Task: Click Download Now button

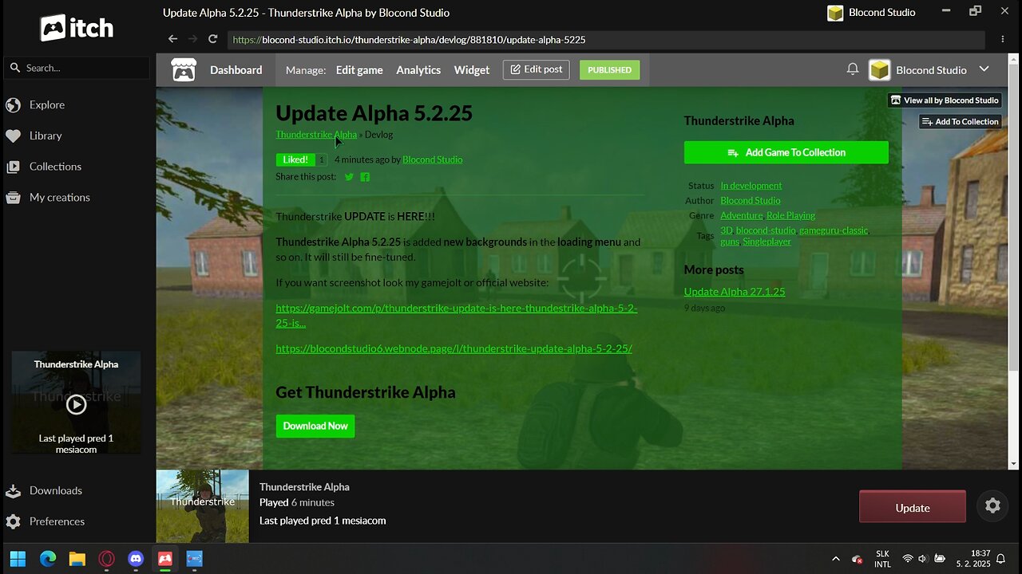Action: click(315, 426)
